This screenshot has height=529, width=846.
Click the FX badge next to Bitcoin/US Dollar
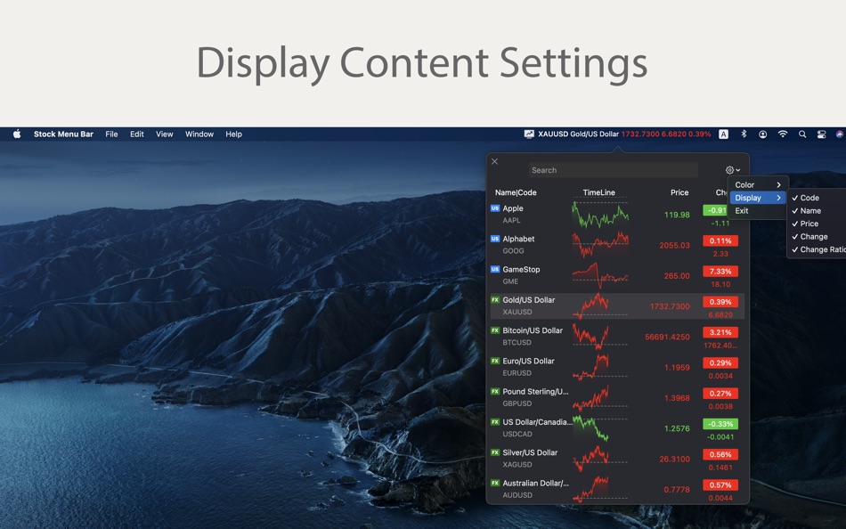tap(495, 330)
